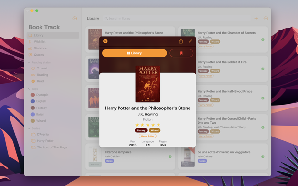Open Library in the sidebar
298x186 pixels.
[x=53, y=35]
